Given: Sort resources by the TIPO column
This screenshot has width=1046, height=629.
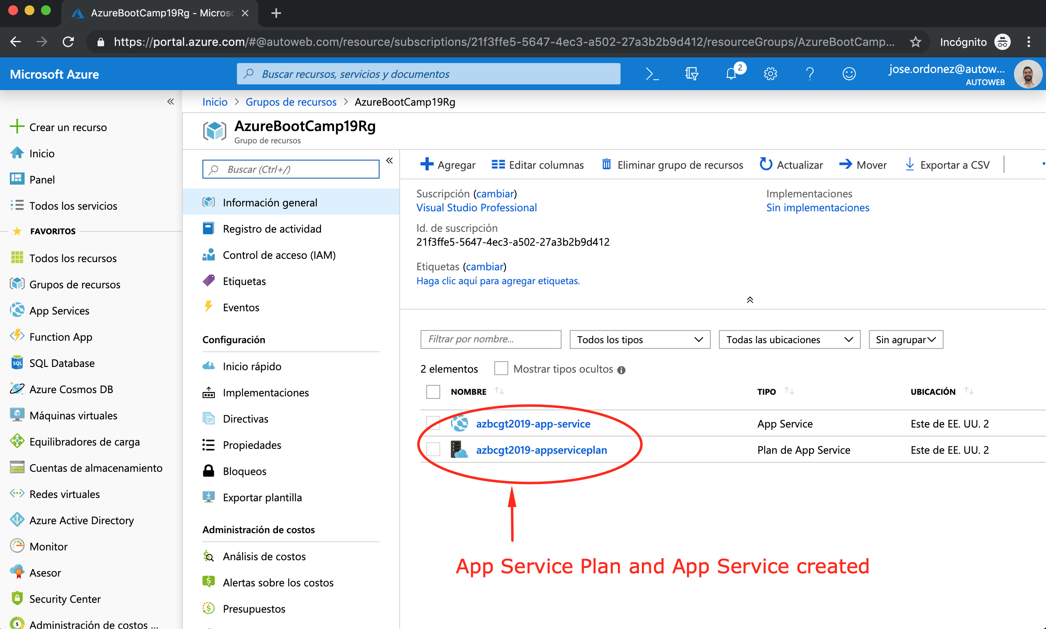Looking at the screenshot, I should click(x=766, y=391).
